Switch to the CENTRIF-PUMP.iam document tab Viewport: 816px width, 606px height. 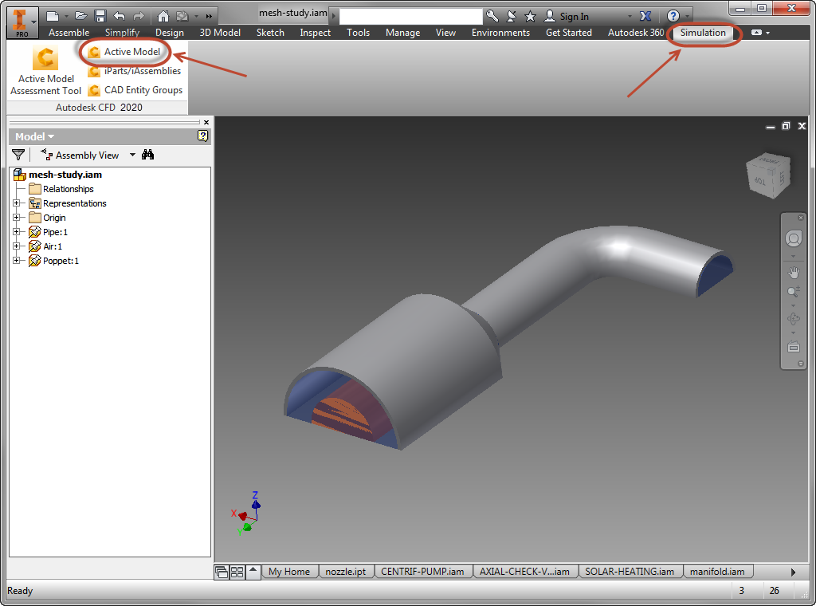[422, 572]
